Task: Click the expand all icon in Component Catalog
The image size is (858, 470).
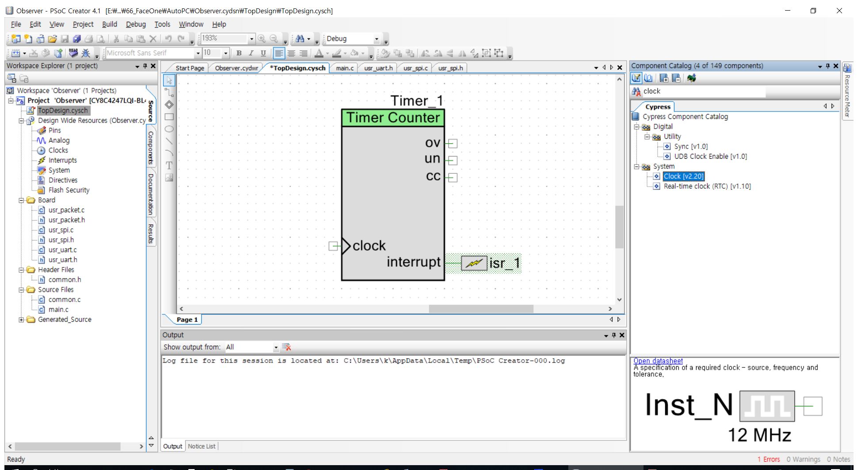Action: [x=664, y=78]
